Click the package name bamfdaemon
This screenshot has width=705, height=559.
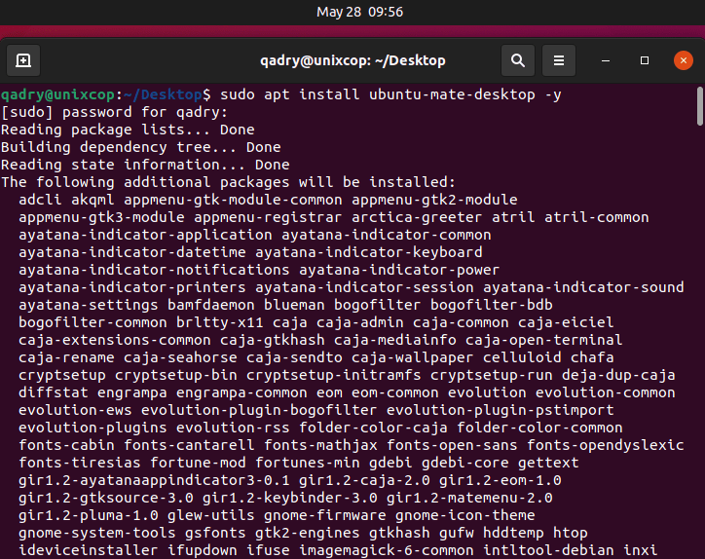point(211,306)
